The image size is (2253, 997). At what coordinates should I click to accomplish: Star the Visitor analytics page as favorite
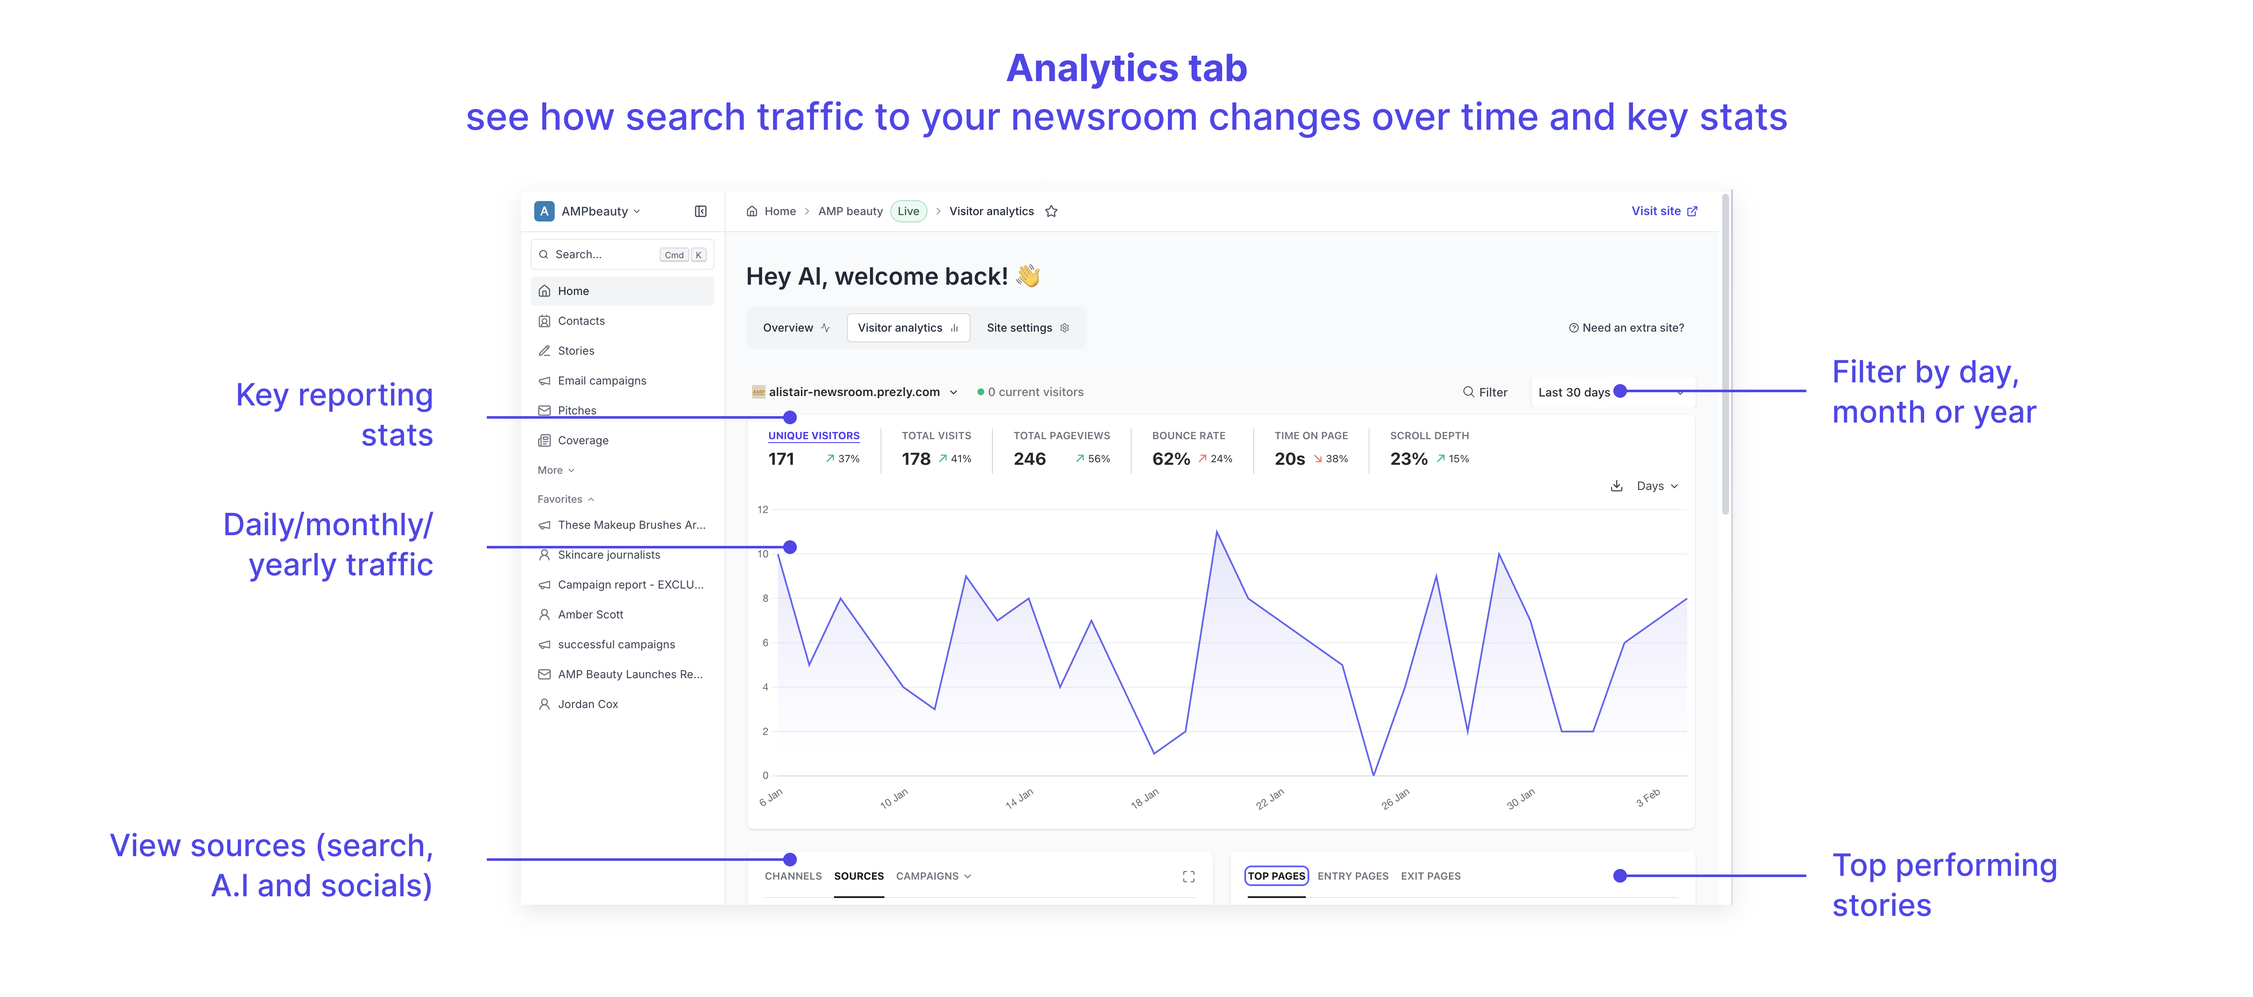point(1051,211)
